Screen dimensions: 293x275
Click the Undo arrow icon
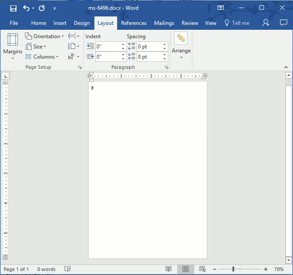(26, 8)
